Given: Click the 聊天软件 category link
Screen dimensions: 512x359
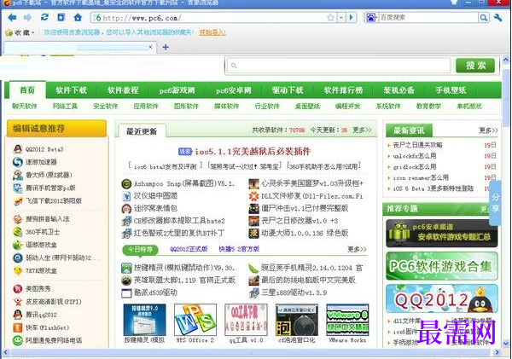Looking at the screenshot, I should tap(25, 106).
